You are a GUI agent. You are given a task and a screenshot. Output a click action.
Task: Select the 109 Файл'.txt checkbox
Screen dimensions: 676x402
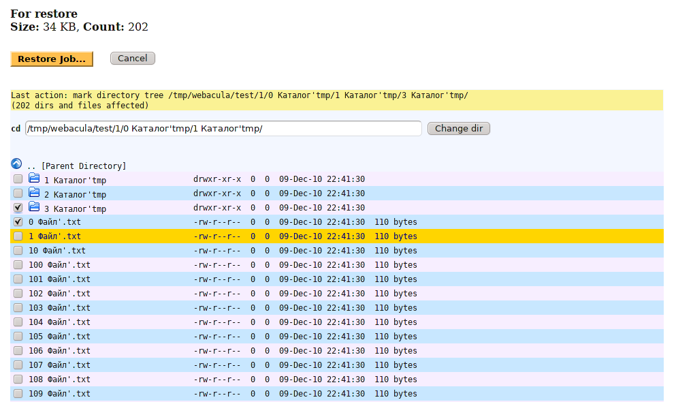18,393
